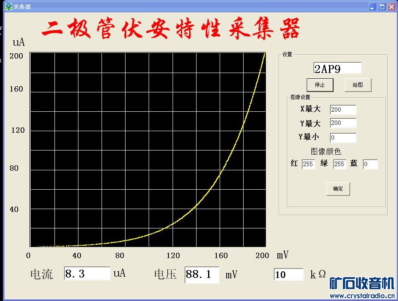
Task: Click the 电流 label
Action: tap(42, 274)
